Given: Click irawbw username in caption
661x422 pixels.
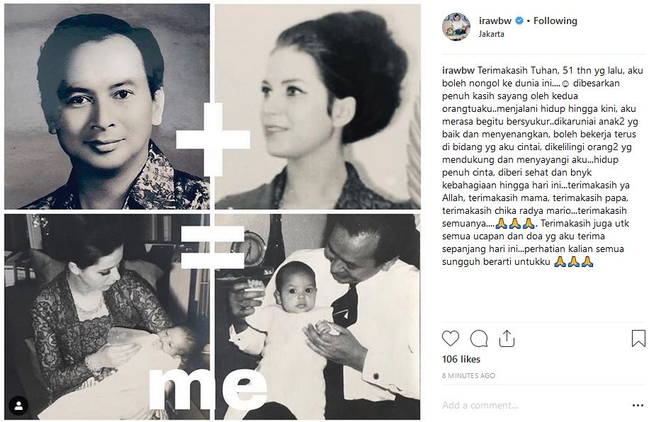Looking at the screenshot, I should pos(458,70).
